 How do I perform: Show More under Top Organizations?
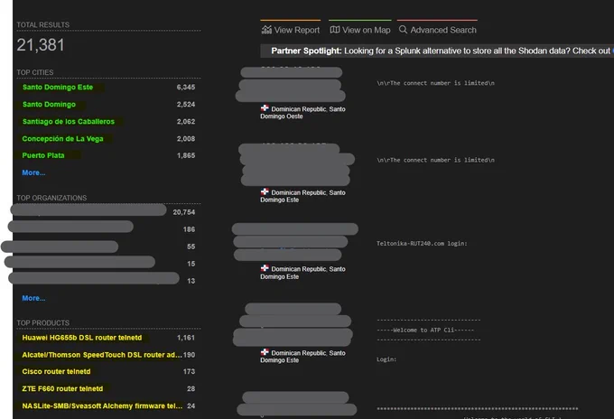point(33,298)
